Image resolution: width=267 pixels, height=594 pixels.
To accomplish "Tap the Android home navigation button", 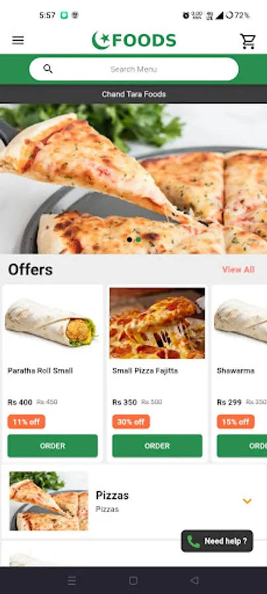I will tap(133, 580).
